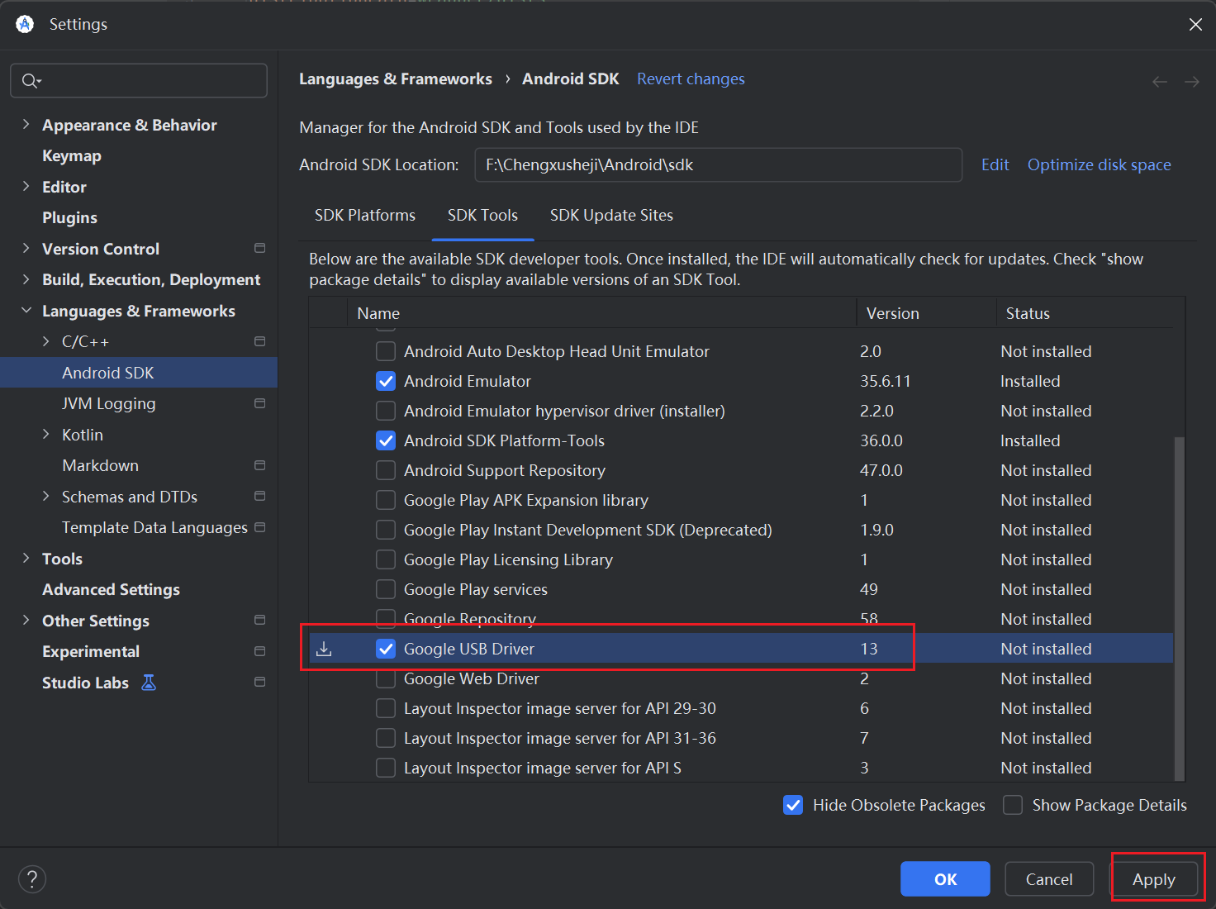The width and height of the screenshot is (1216, 909).
Task: Open Plugins settings page
Action: point(69,217)
